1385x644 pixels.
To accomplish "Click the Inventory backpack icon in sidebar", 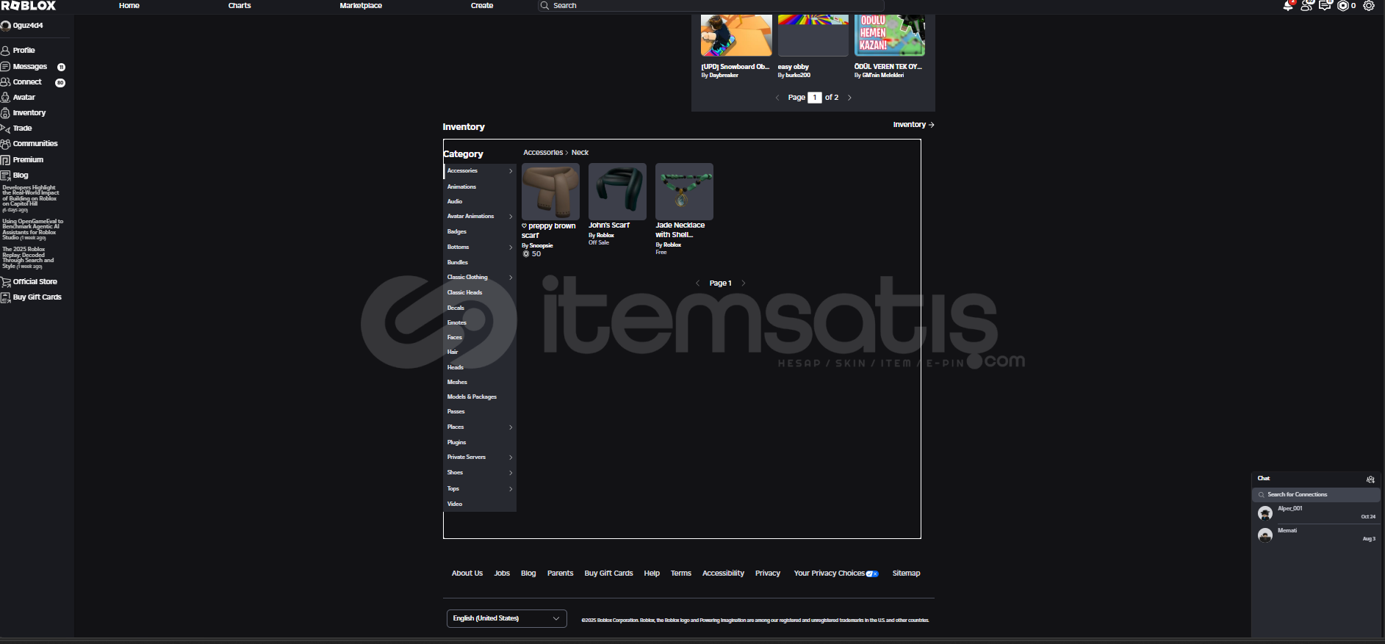I will click(5, 113).
